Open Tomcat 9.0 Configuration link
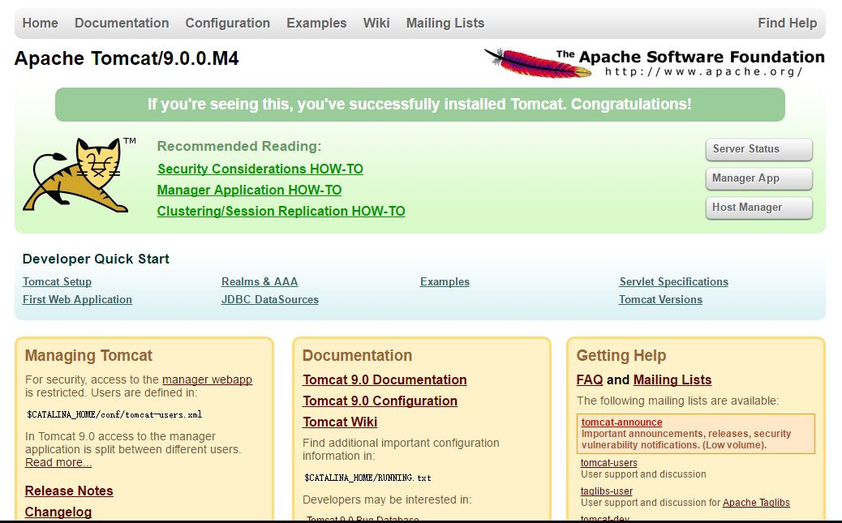This screenshot has height=523, width=842. (x=380, y=401)
